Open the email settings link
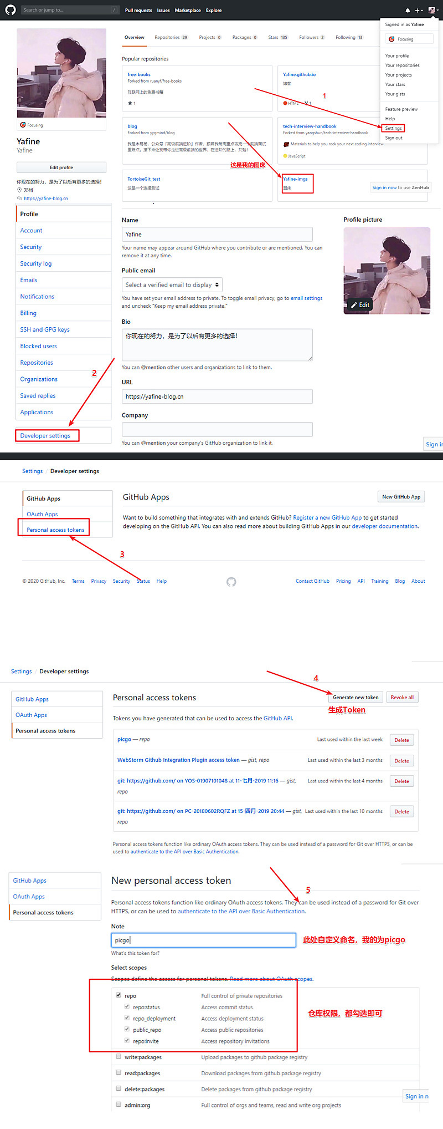Viewport: 443px width, 1129px height. pos(306,298)
